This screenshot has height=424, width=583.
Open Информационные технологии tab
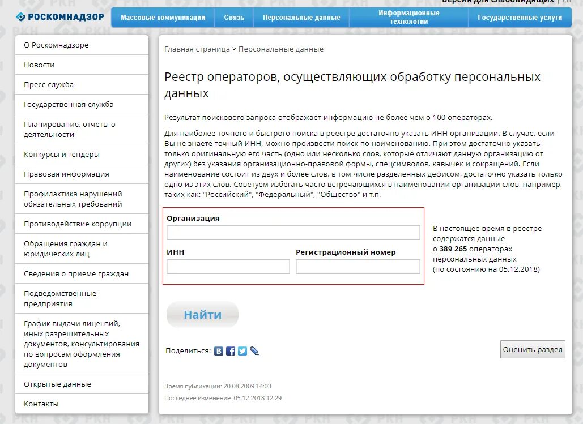[408, 18]
